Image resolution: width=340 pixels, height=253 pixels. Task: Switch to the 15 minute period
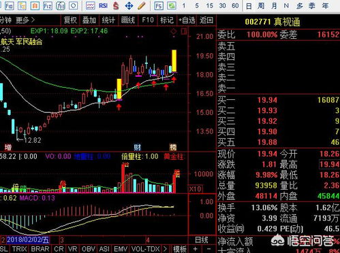[209, 5]
